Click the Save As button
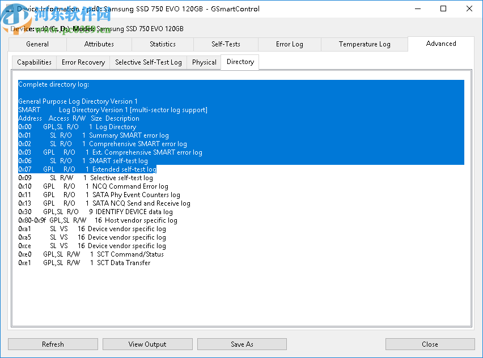Image resolution: width=483 pixels, height=358 pixels. click(242, 344)
